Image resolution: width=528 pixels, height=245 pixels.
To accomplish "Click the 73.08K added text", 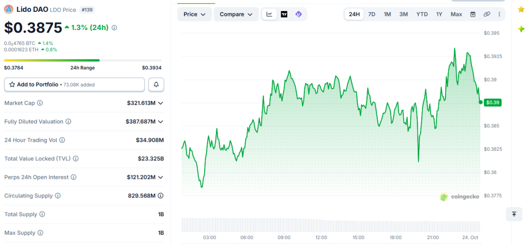I will 79,85.
